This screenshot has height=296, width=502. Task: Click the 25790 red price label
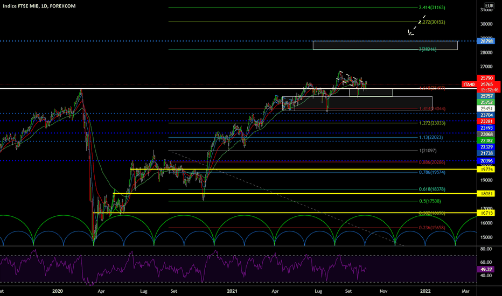tap(486, 78)
